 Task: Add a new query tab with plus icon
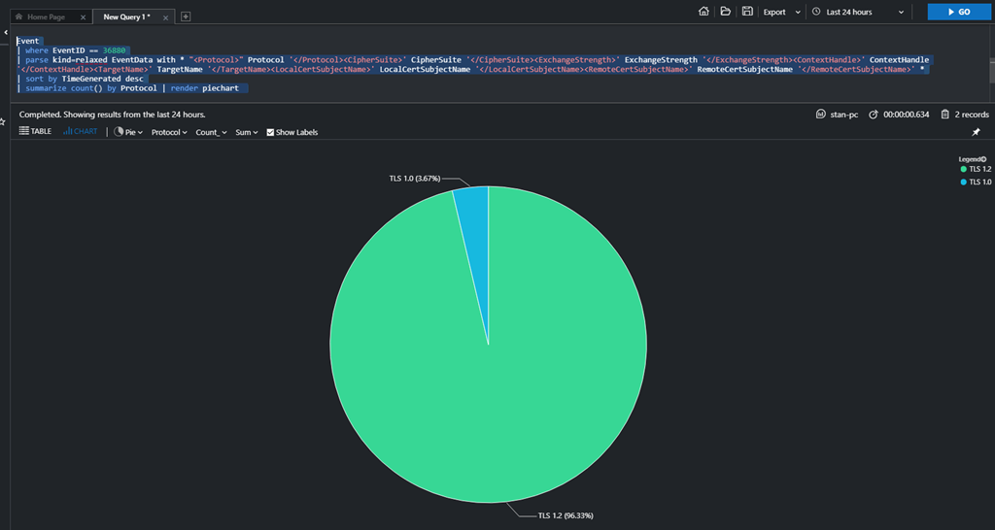[x=186, y=17]
